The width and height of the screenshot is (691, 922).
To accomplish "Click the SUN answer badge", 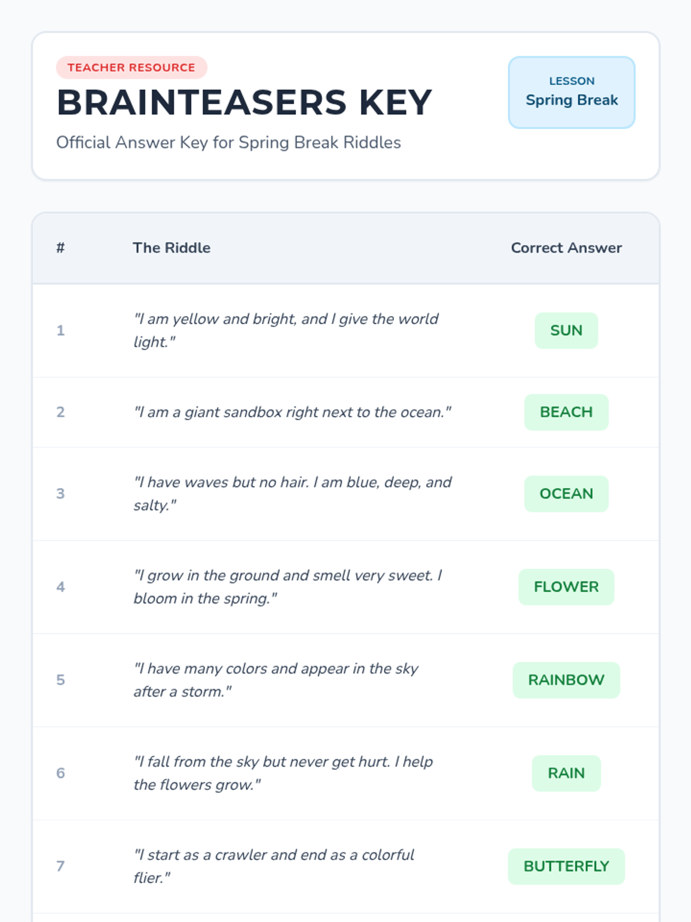I will tap(566, 330).
